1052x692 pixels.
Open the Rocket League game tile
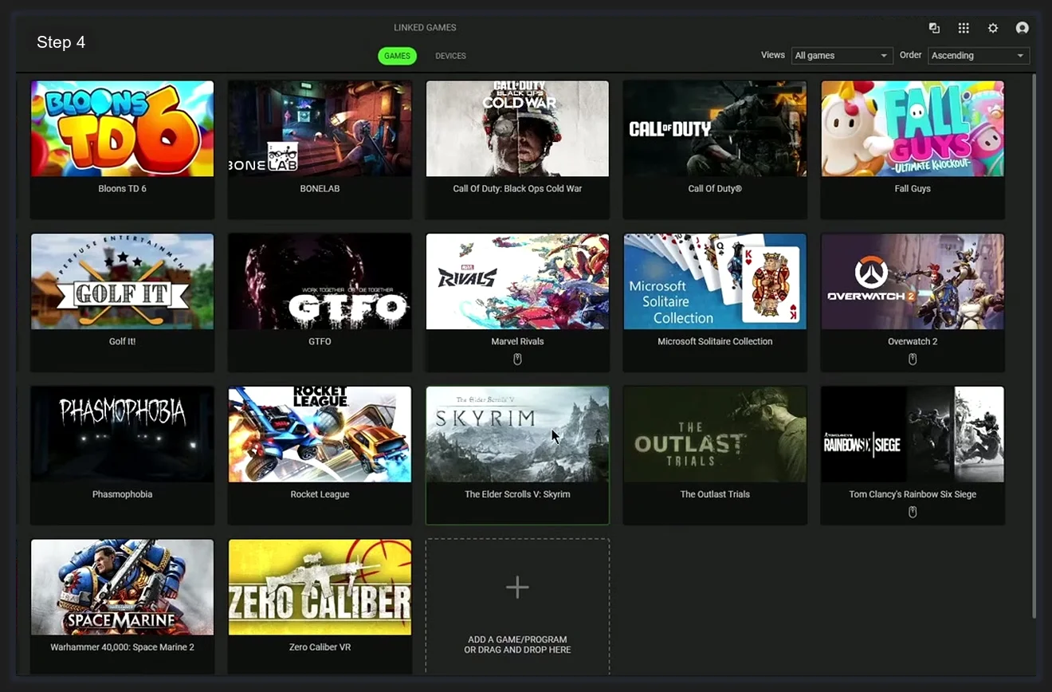tap(320, 434)
